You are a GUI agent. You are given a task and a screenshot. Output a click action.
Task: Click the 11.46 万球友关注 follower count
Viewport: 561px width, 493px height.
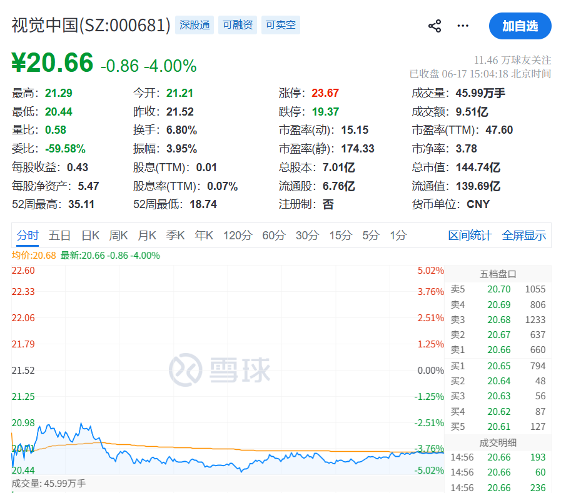click(512, 60)
